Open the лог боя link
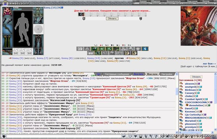217x139 pixels. 209,64
